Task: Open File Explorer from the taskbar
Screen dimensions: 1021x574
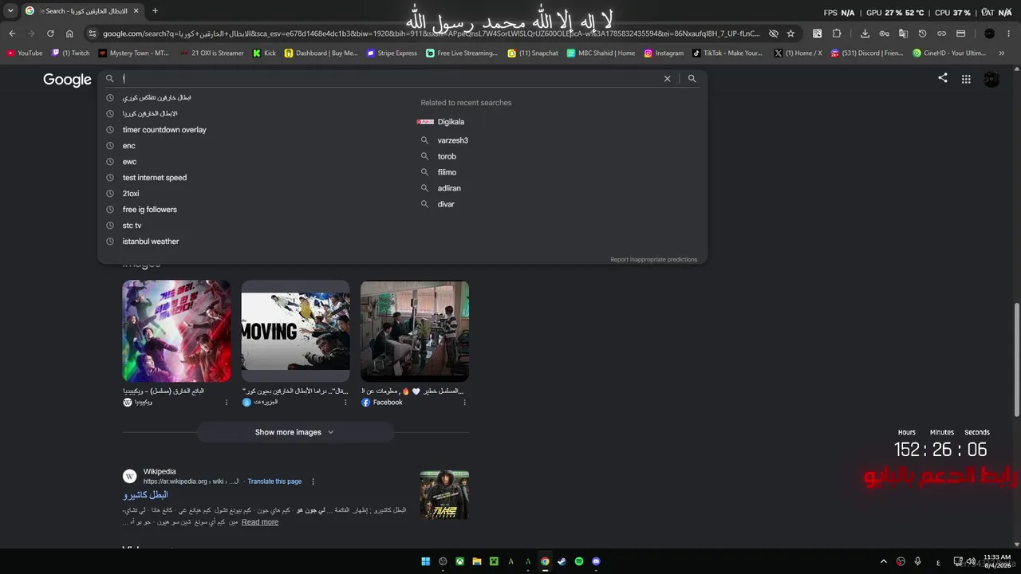Action: (x=477, y=561)
